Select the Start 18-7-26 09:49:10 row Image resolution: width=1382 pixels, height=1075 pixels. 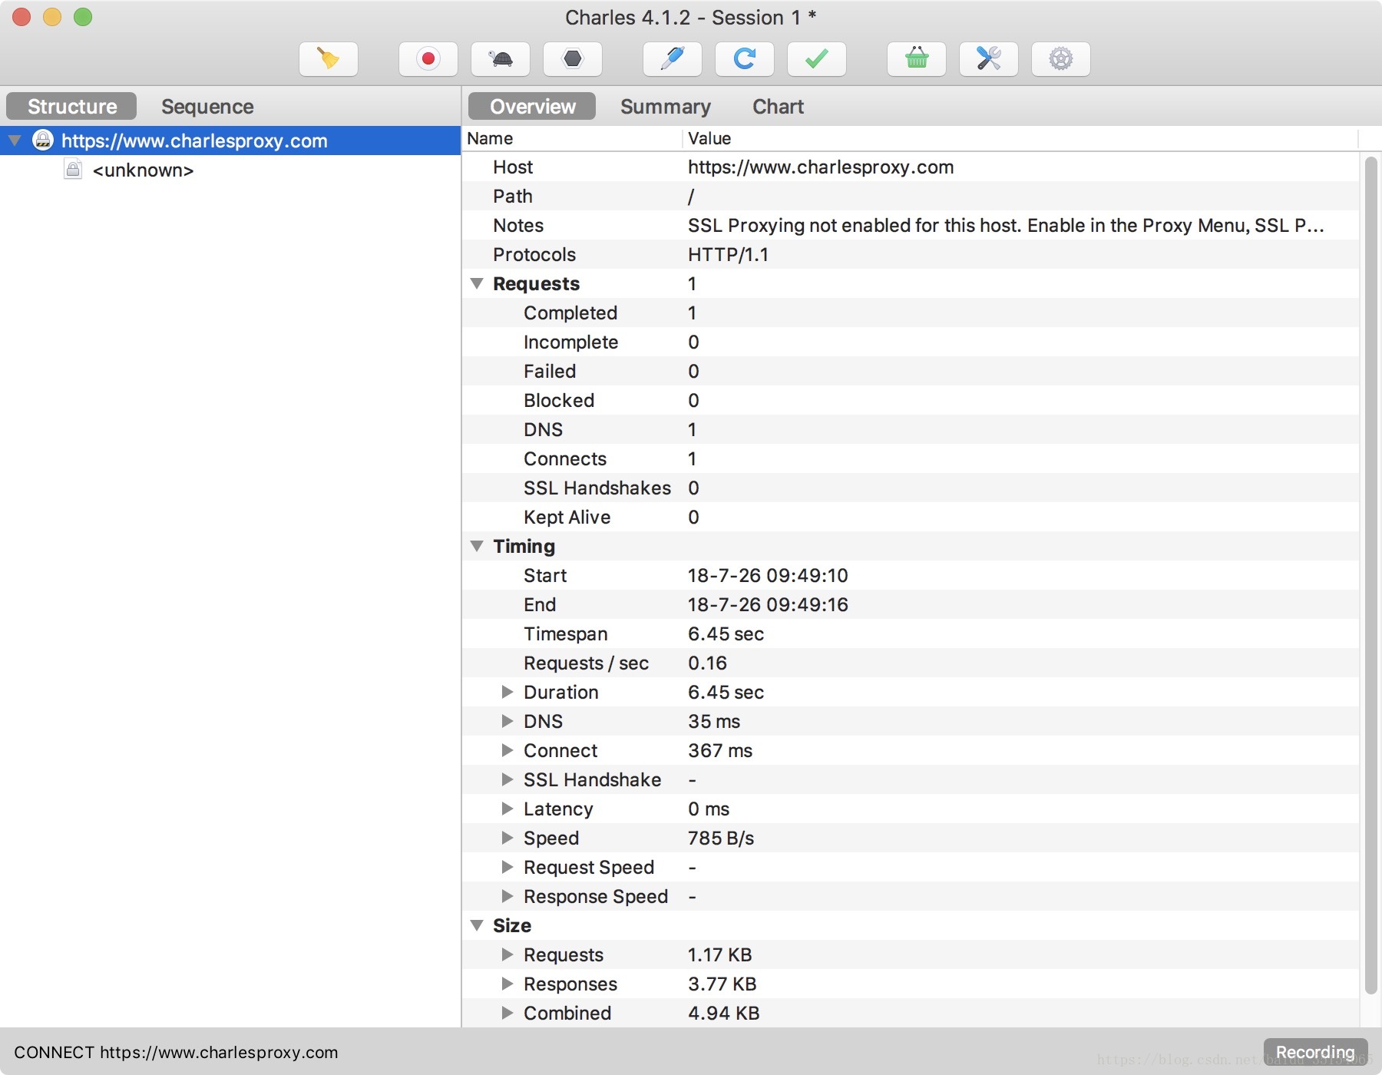coord(911,575)
